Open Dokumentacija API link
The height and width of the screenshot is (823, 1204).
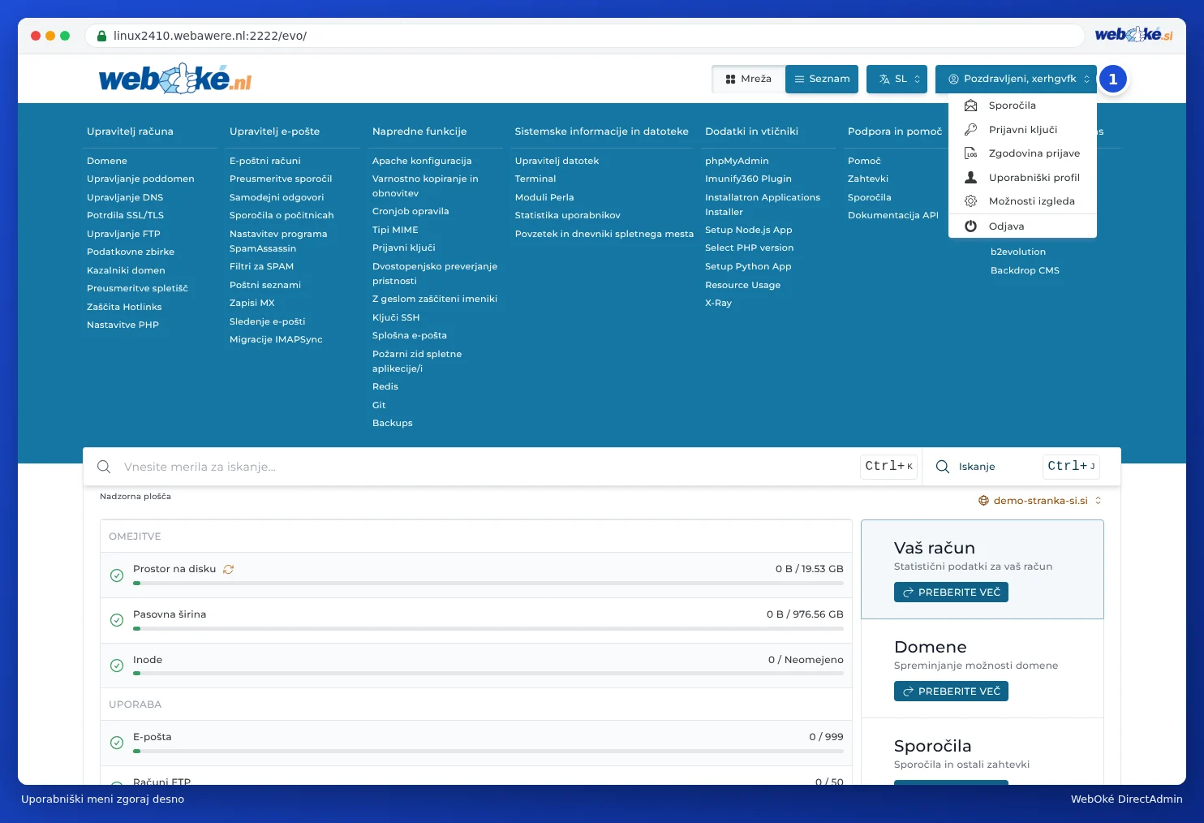pos(893,215)
